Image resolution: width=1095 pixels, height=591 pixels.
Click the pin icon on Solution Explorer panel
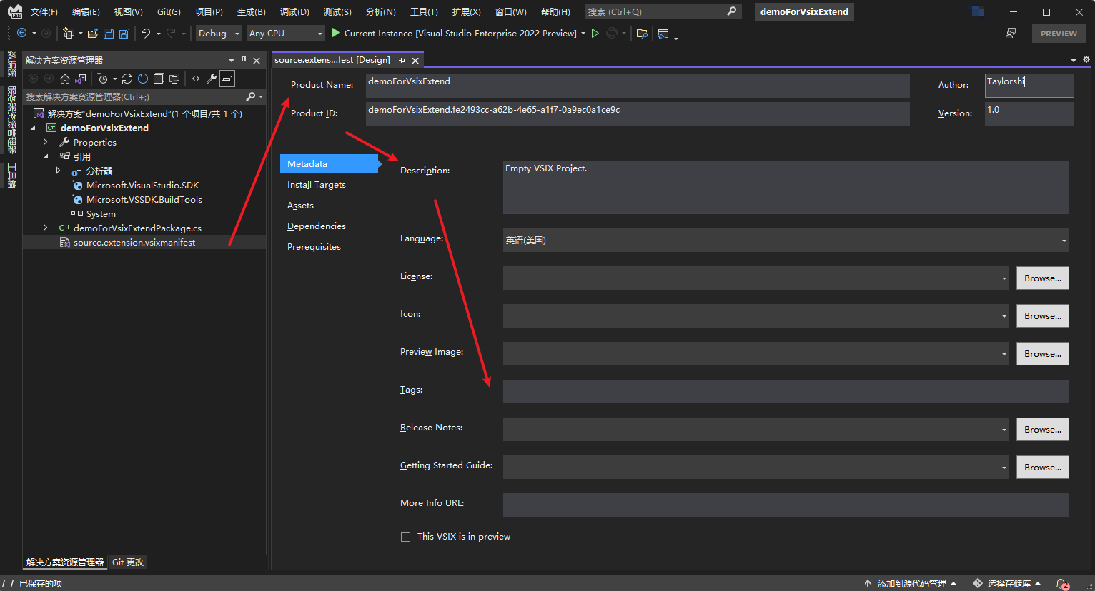click(244, 60)
